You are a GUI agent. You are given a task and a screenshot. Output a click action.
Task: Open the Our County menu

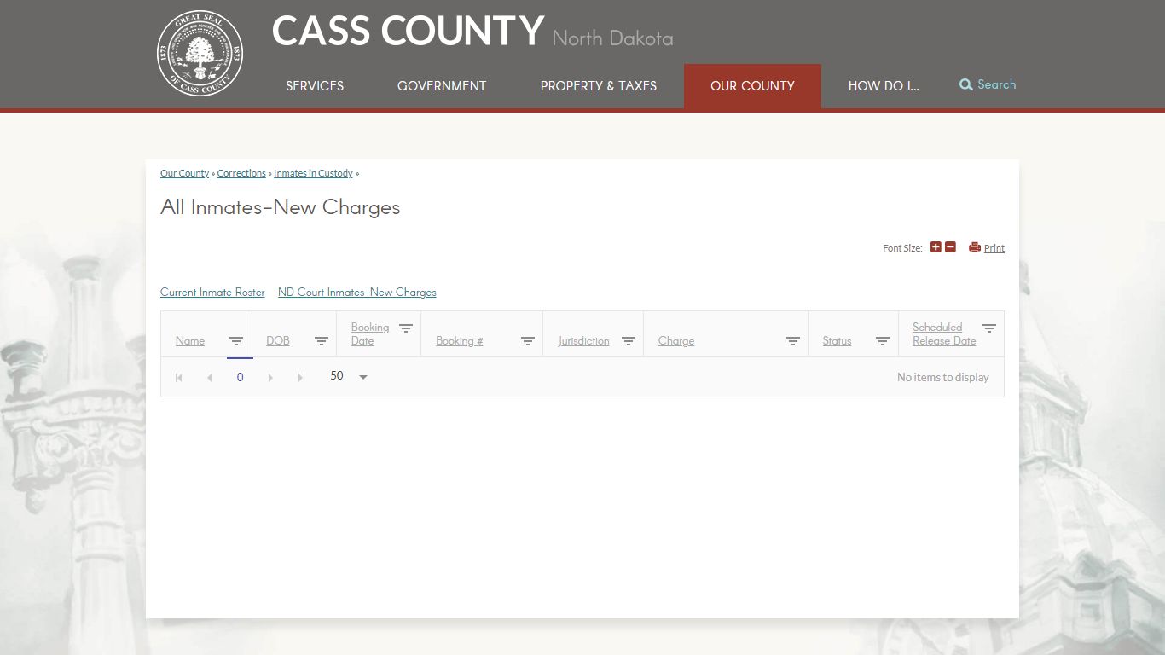click(x=752, y=86)
